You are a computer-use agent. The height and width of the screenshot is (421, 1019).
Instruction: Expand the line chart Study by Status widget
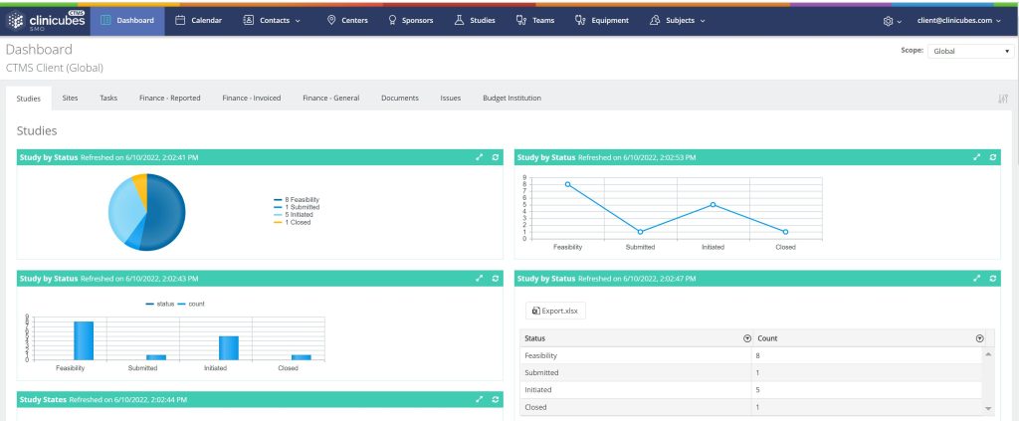(x=977, y=157)
